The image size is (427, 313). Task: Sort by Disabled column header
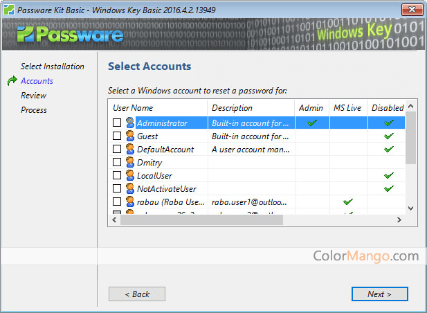point(387,108)
